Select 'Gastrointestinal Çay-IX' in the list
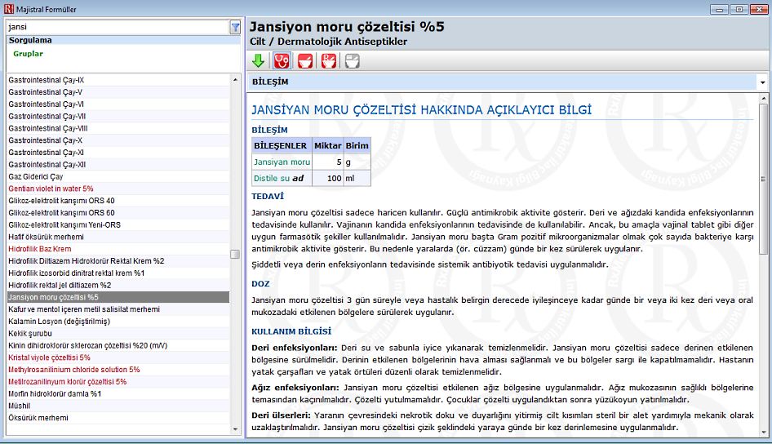Viewport: 772px width, 444px height. pyautogui.click(x=118, y=80)
